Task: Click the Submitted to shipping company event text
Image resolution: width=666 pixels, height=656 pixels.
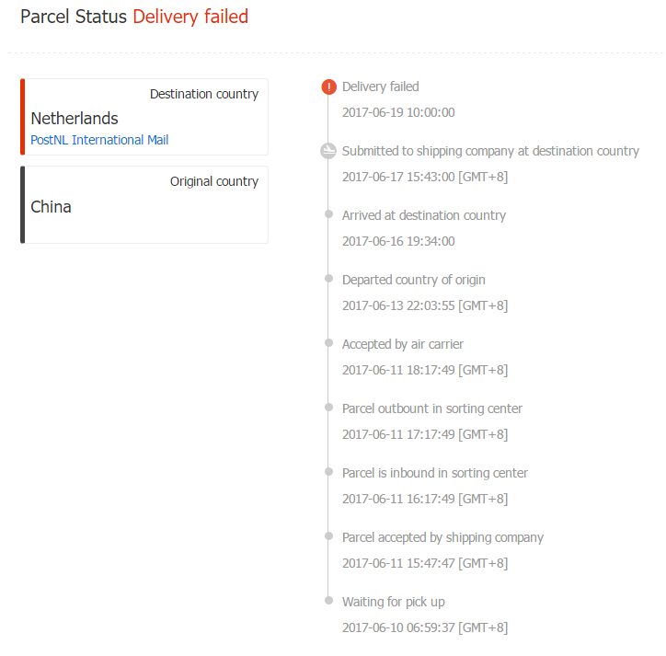Action: [490, 151]
